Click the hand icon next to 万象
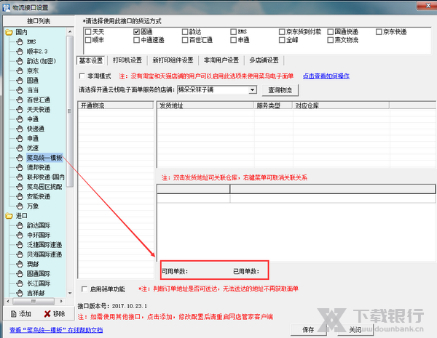 [19, 206]
